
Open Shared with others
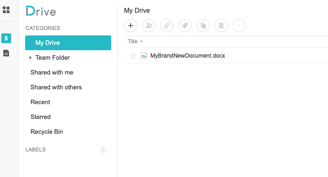pos(56,87)
